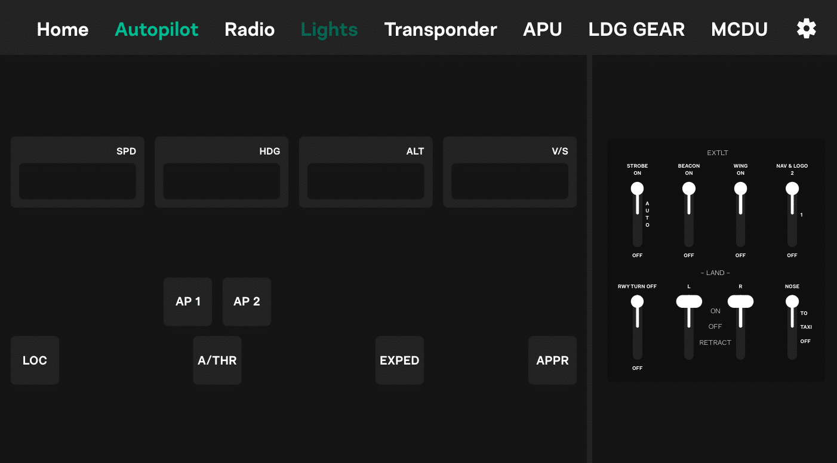Open the settings gear icon

(806, 29)
